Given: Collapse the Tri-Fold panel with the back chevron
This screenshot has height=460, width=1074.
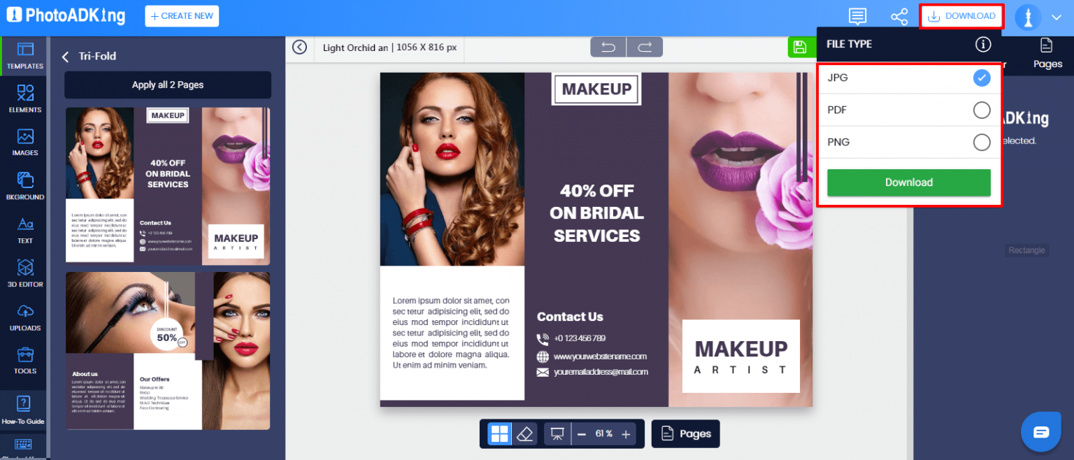Looking at the screenshot, I should coord(66,56).
